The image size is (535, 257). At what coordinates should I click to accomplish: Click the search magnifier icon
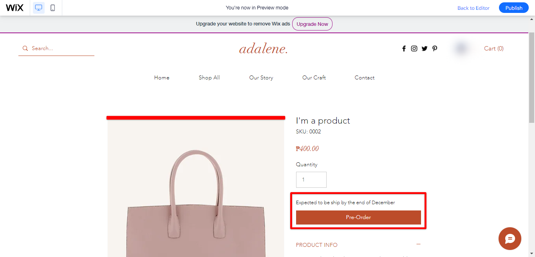[25, 48]
